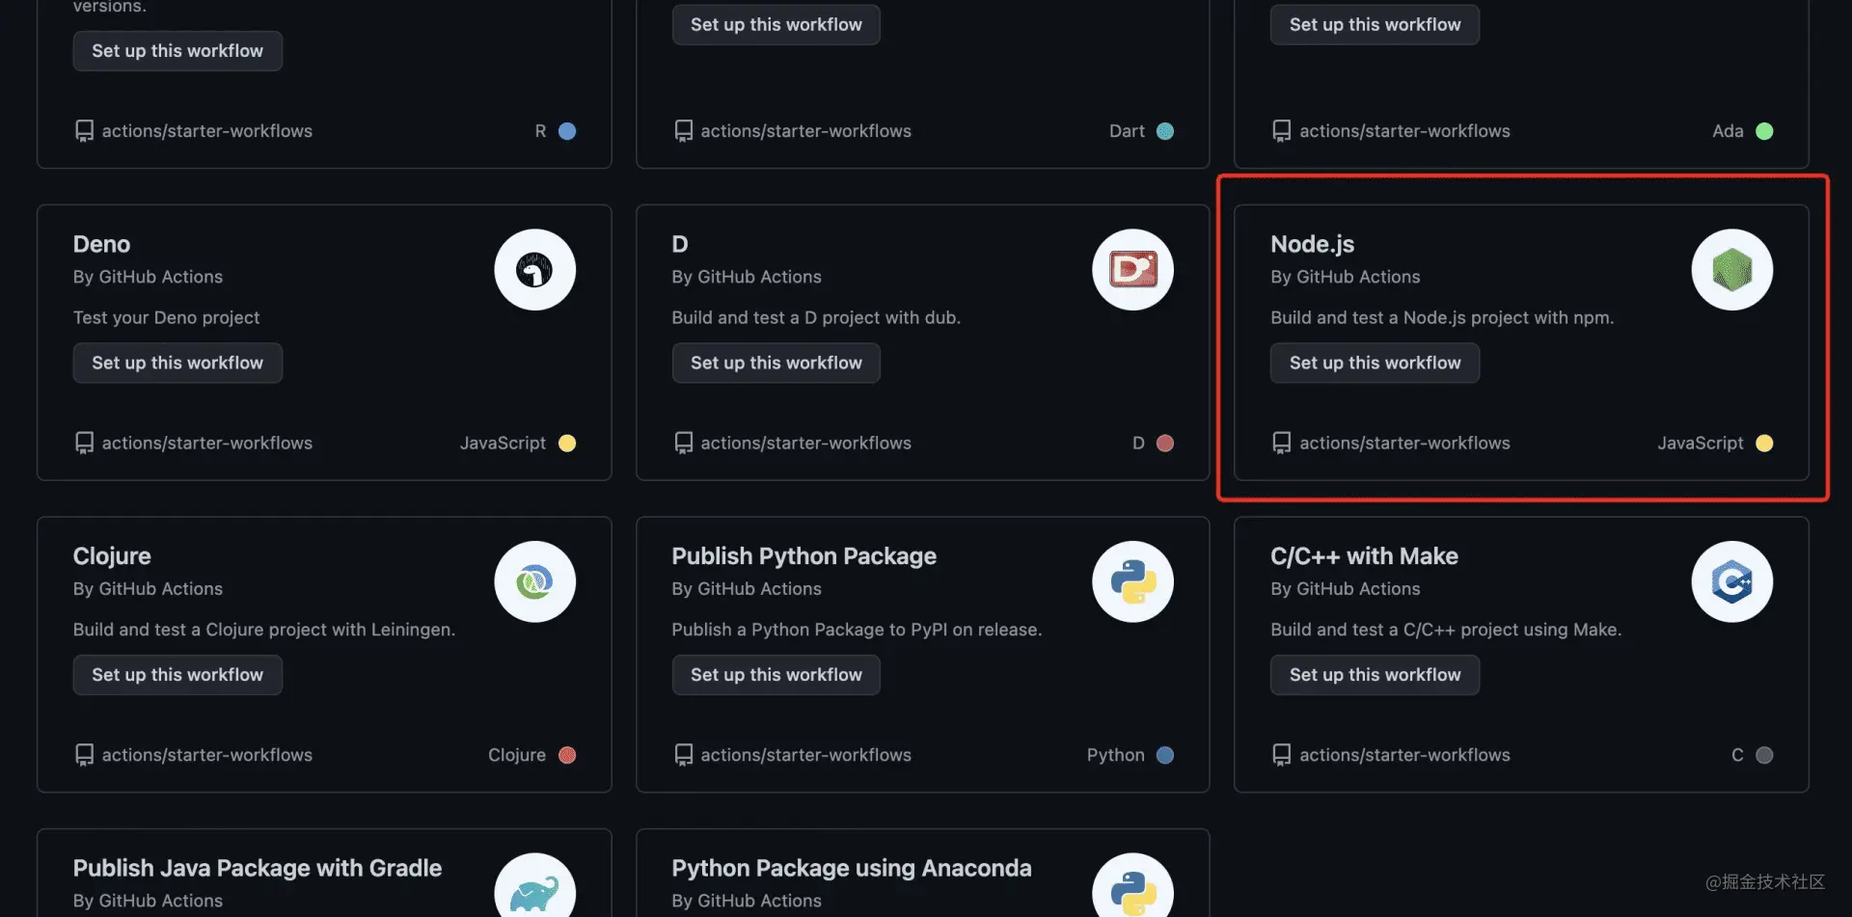Screen dimensions: 1852x917
Task: Click the D language logo icon
Action: (1132, 270)
